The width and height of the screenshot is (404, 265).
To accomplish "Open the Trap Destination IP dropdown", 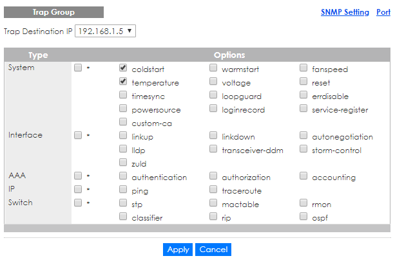I will [106, 31].
